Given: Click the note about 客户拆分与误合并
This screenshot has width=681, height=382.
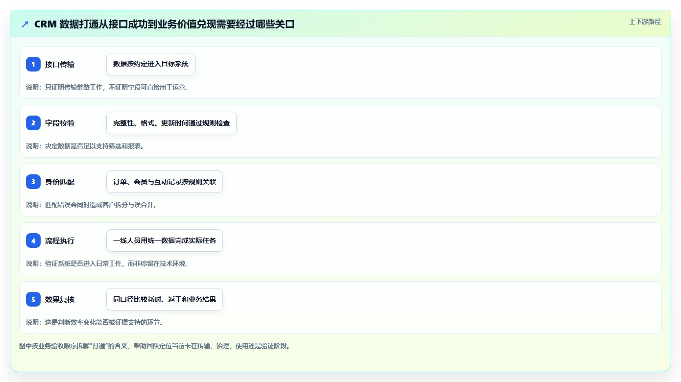Looking at the screenshot, I should (92, 205).
